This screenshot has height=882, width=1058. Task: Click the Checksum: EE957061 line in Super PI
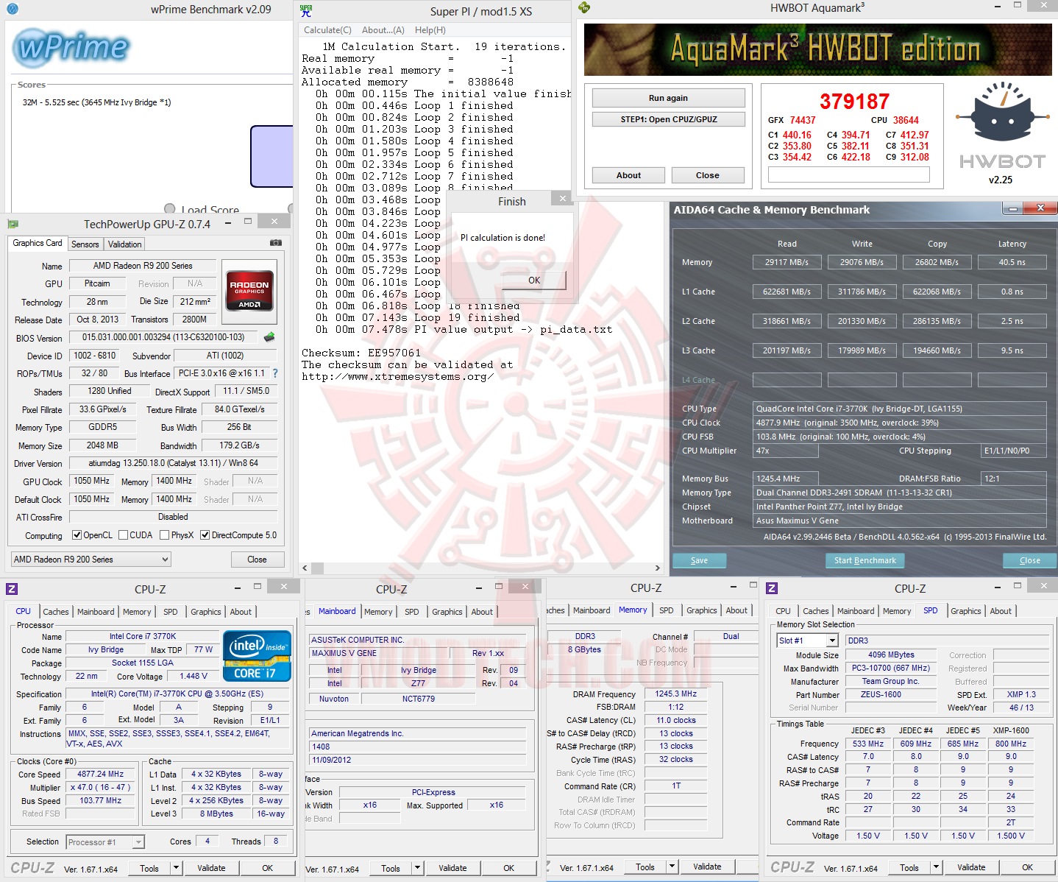[361, 353]
